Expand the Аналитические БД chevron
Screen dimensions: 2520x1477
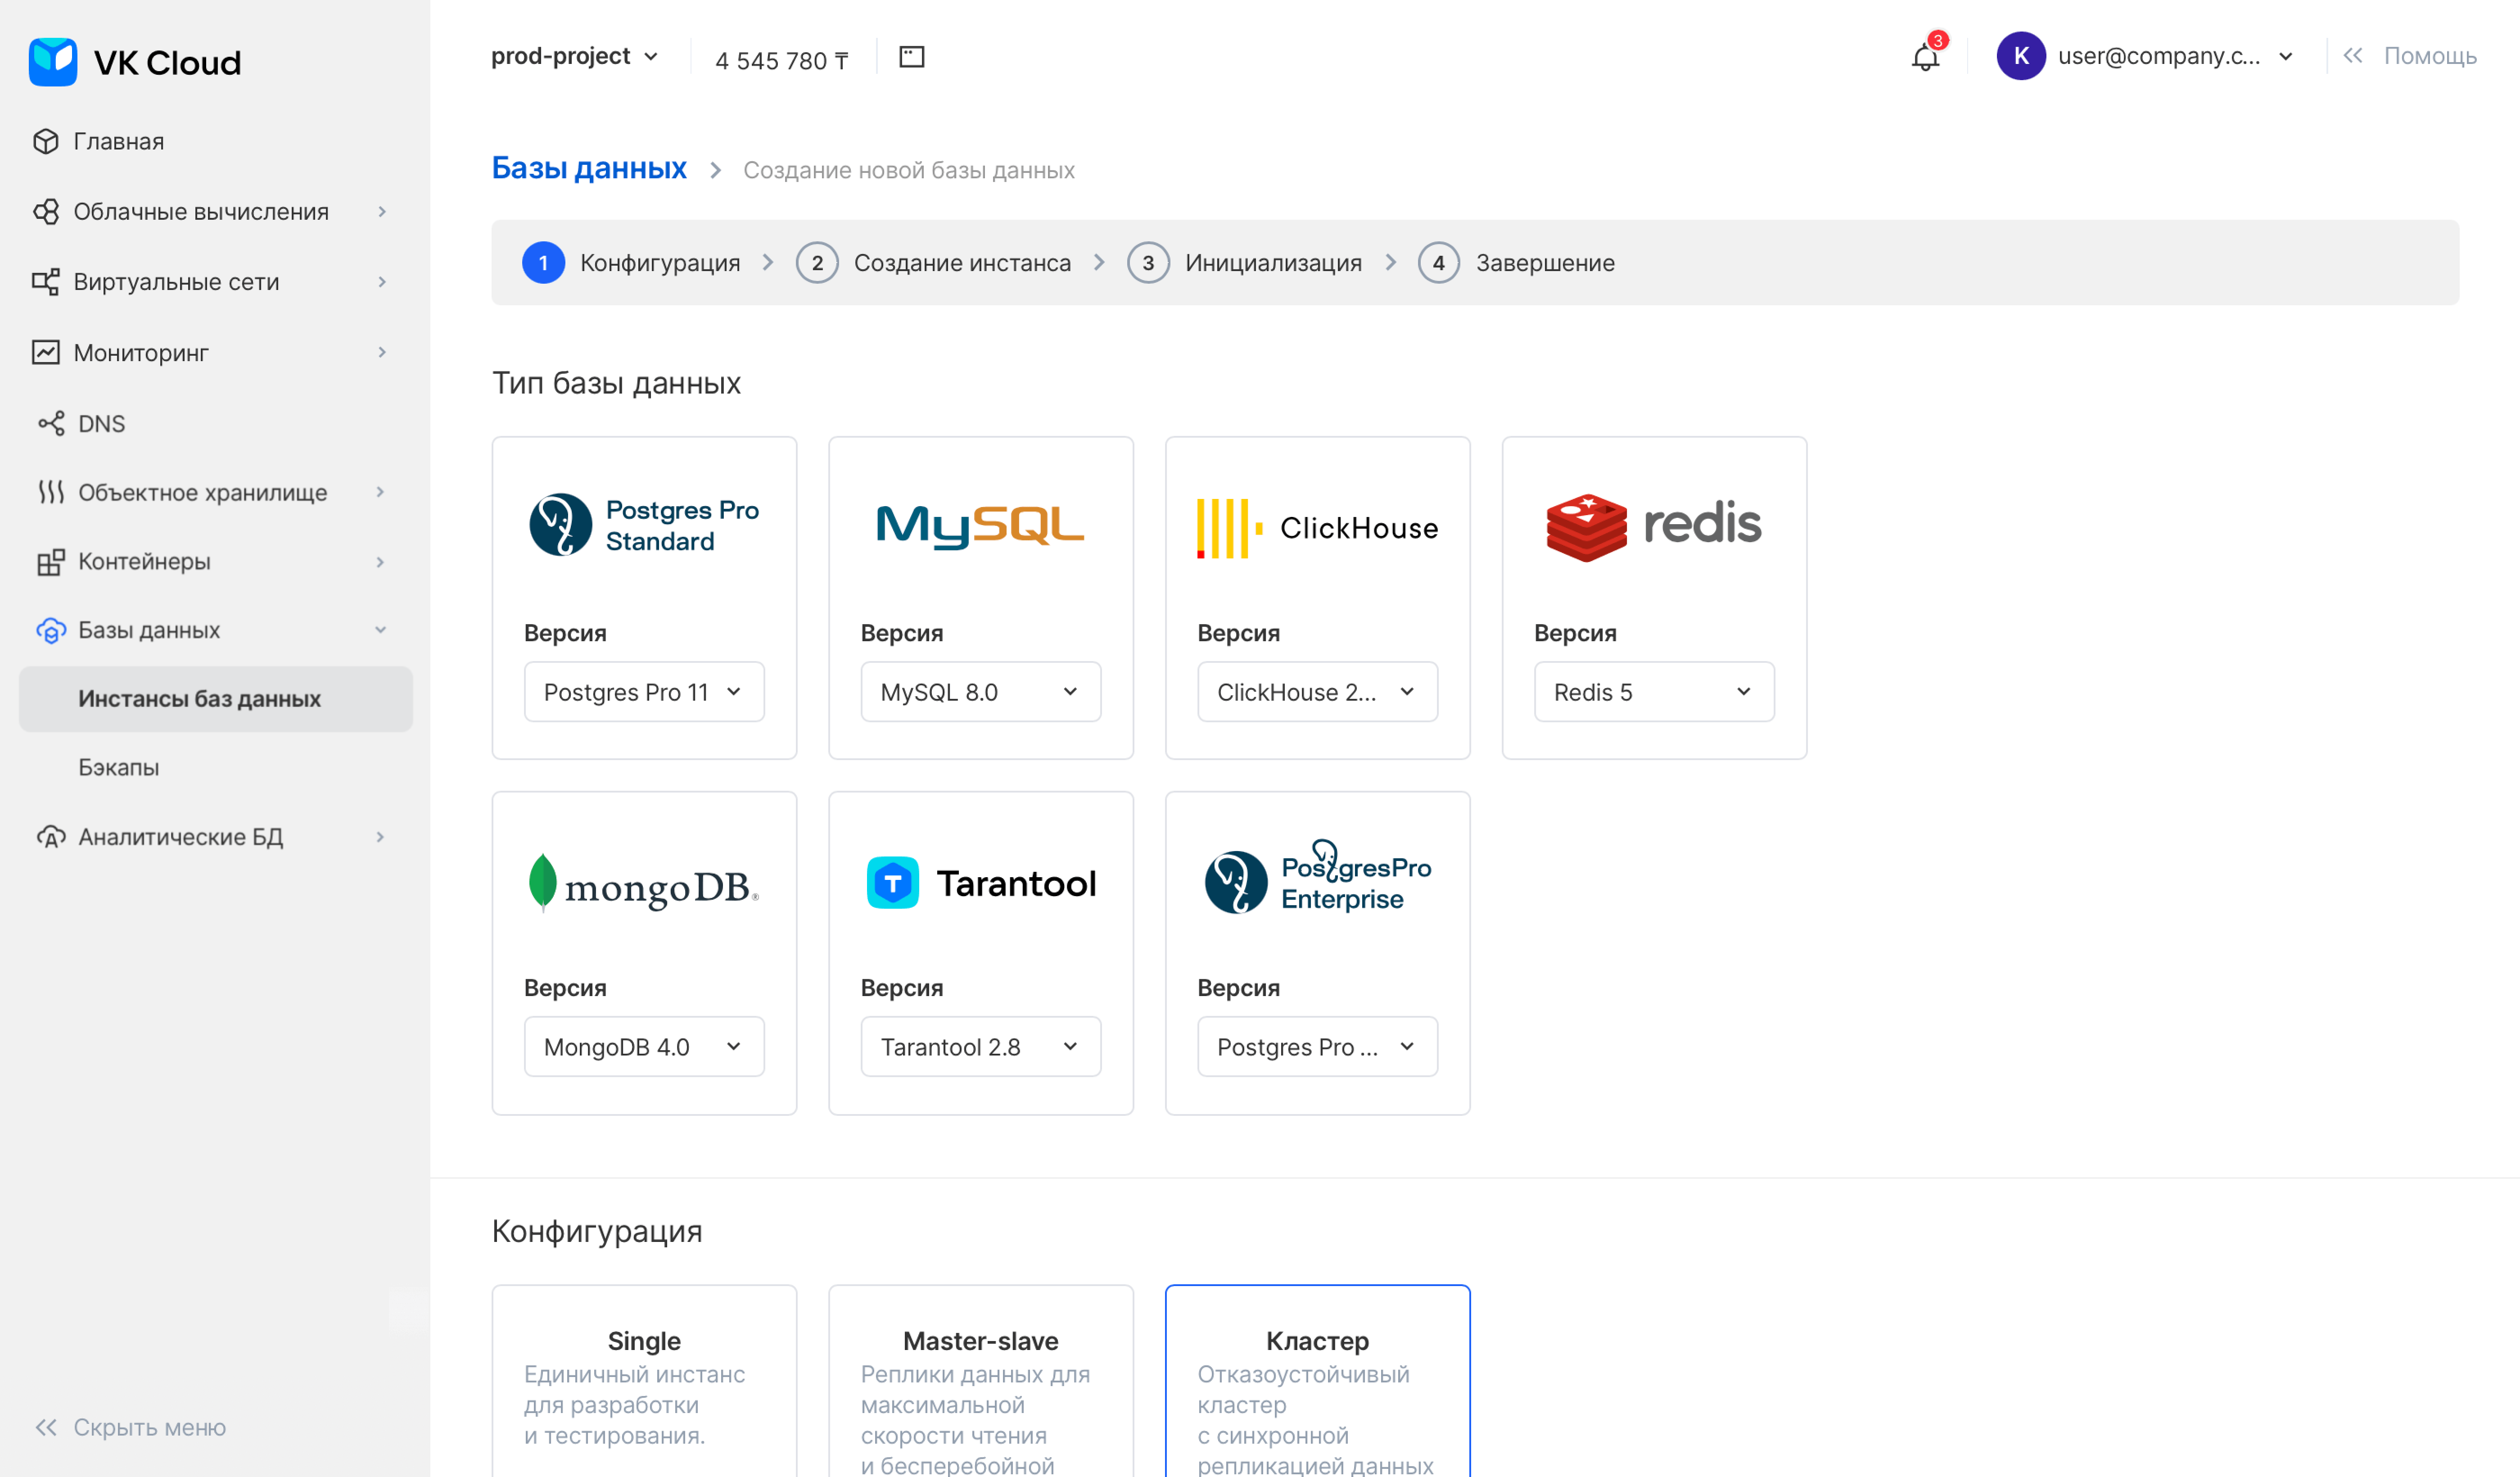[380, 836]
